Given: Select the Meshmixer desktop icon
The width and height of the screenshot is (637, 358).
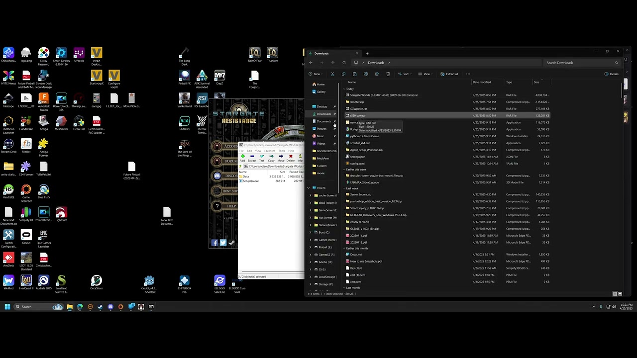Looking at the screenshot, I should tap(61, 123).
